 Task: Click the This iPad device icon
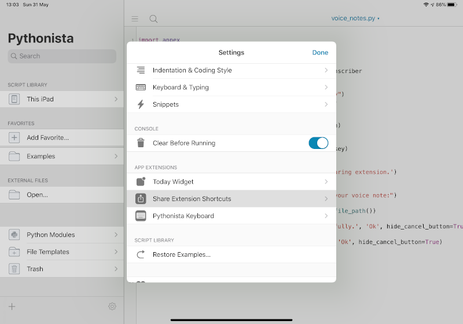coord(14,99)
